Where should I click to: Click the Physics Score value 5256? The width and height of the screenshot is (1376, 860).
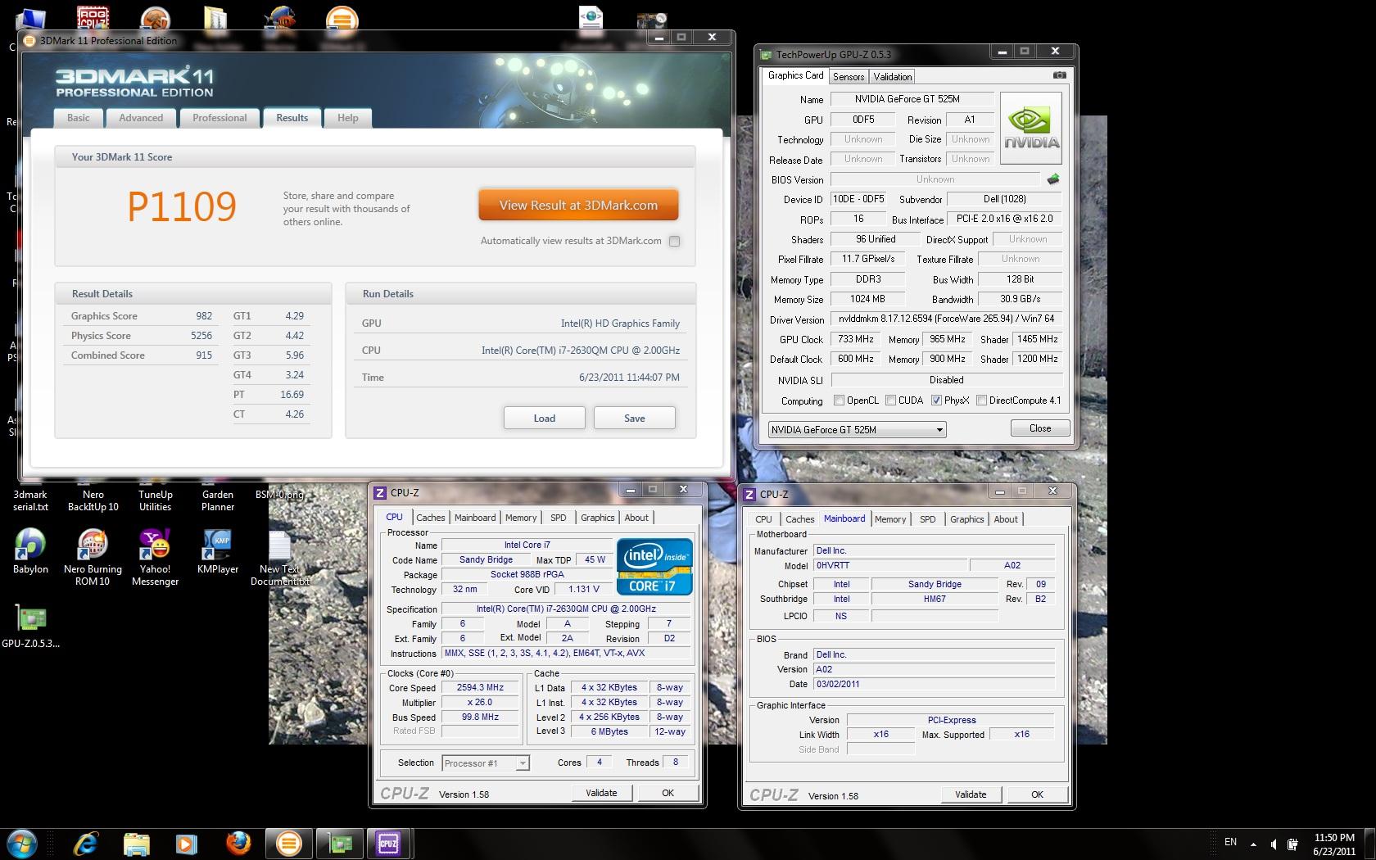(x=201, y=336)
